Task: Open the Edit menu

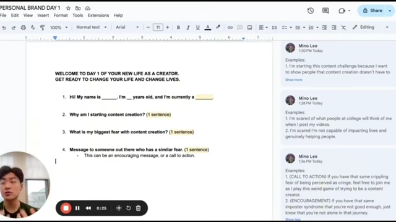Action: pos(15,15)
